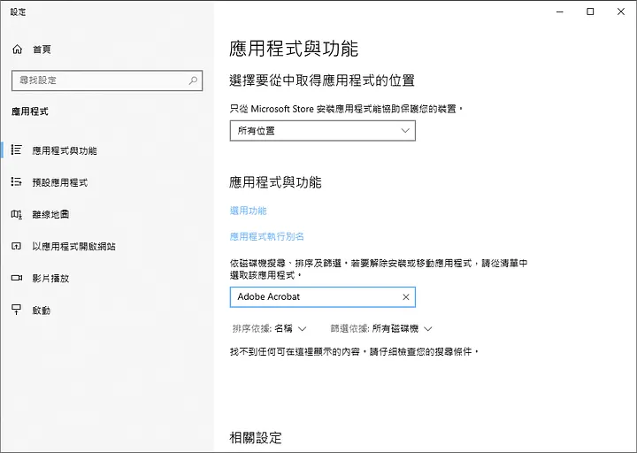
Task: Select 啟動 sidebar label
Action: click(x=41, y=311)
